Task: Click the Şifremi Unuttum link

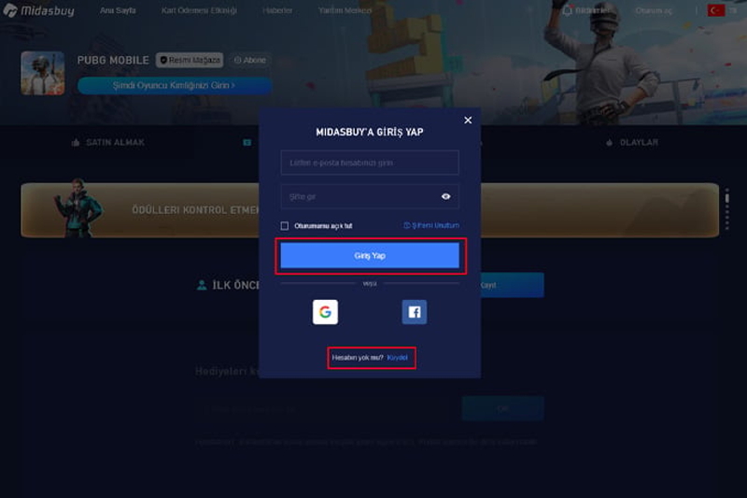Action: click(x=431, y=225)
